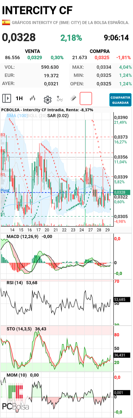
Task: Open the add indicator icon
Action: pyautogui.click(x=60, y=99)
